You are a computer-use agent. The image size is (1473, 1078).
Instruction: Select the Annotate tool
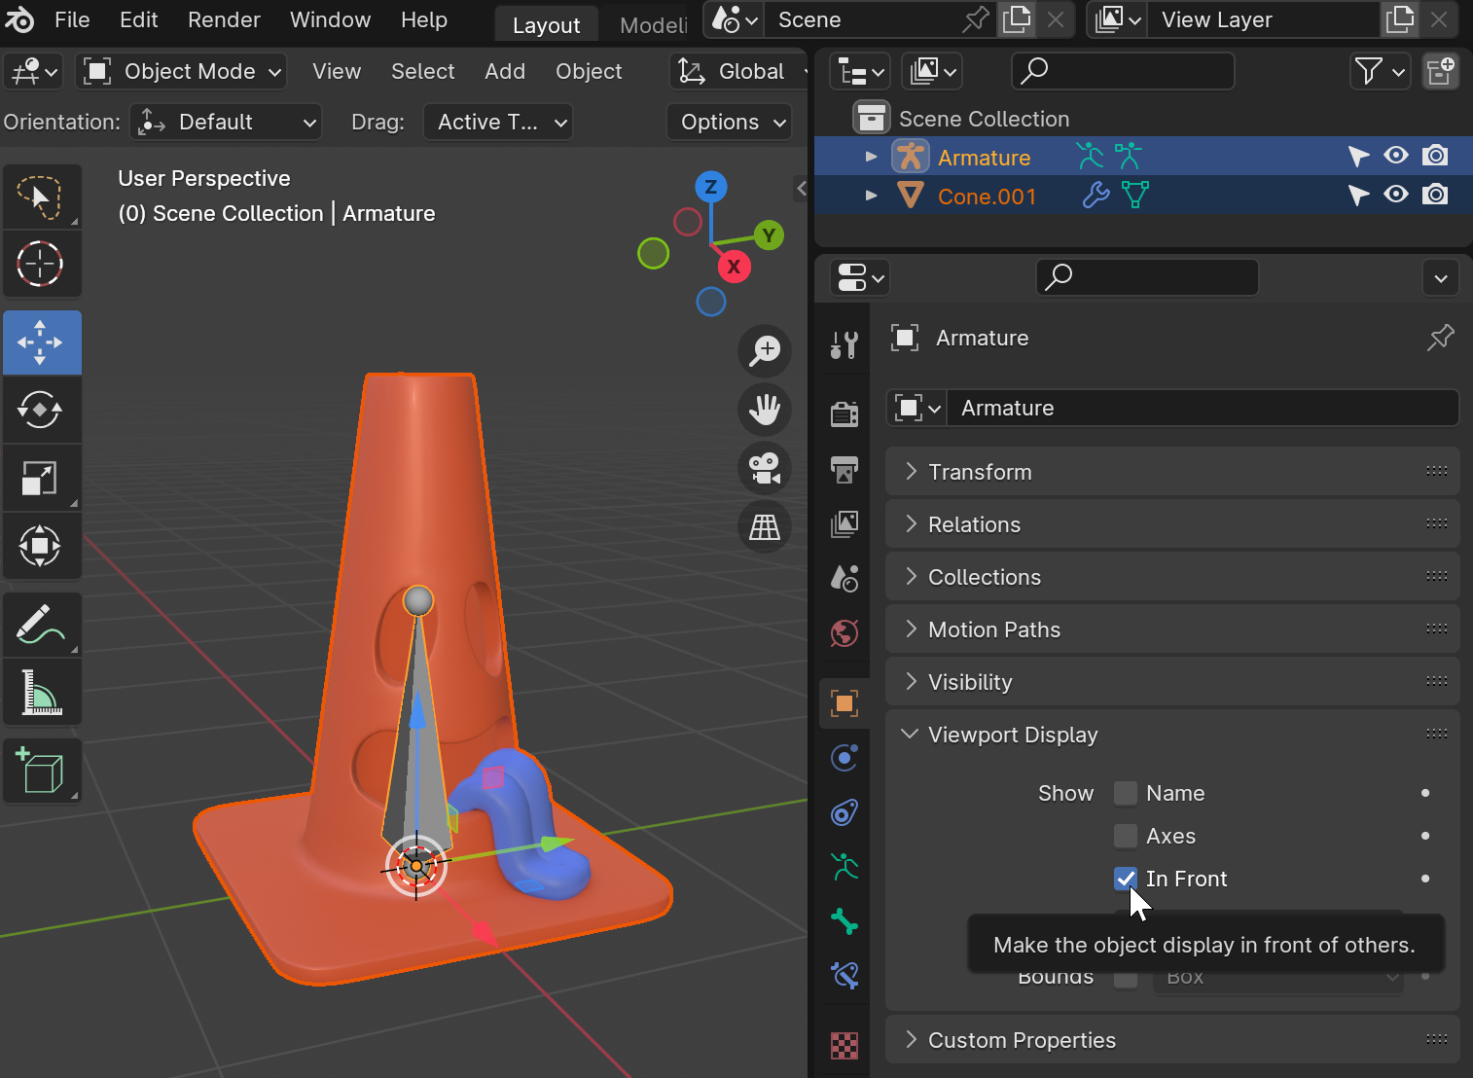[41, 625]
